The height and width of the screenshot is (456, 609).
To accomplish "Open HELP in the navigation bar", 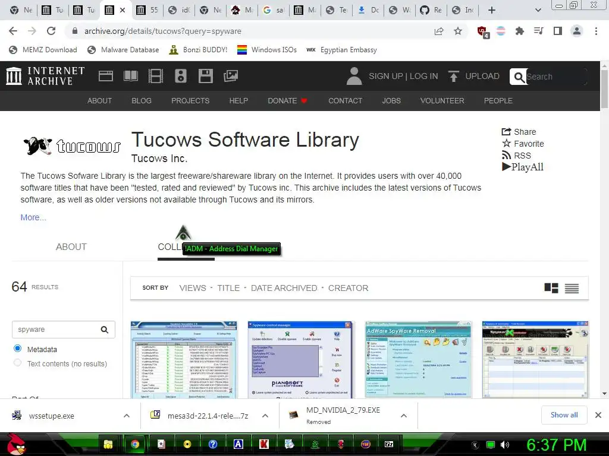I will 238,101.
